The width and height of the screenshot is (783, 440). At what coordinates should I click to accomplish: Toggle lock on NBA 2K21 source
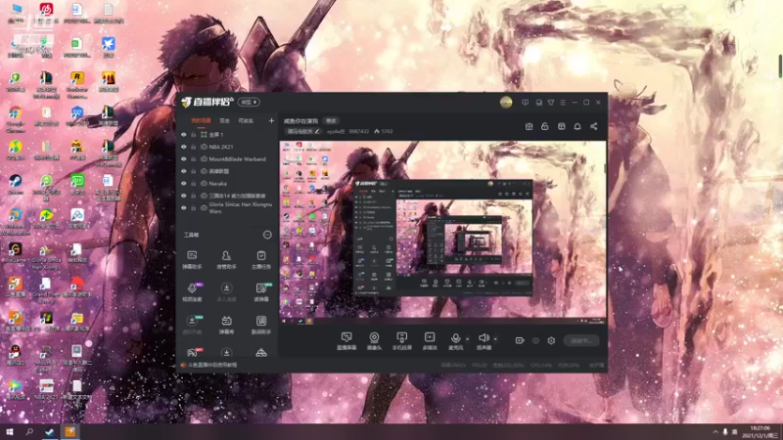click(x=193, y=147)
